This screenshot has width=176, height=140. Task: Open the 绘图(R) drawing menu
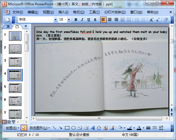12,128
